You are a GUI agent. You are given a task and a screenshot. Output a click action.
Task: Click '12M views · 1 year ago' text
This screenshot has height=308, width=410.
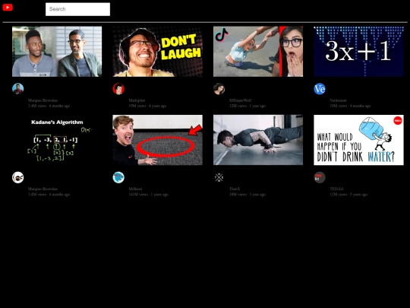tap(248, 106)
